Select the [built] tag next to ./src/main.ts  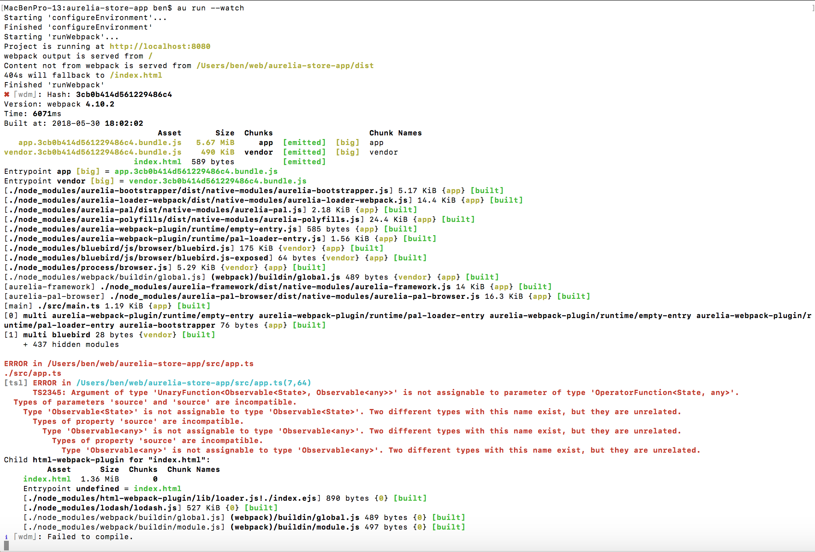point(194,306)
